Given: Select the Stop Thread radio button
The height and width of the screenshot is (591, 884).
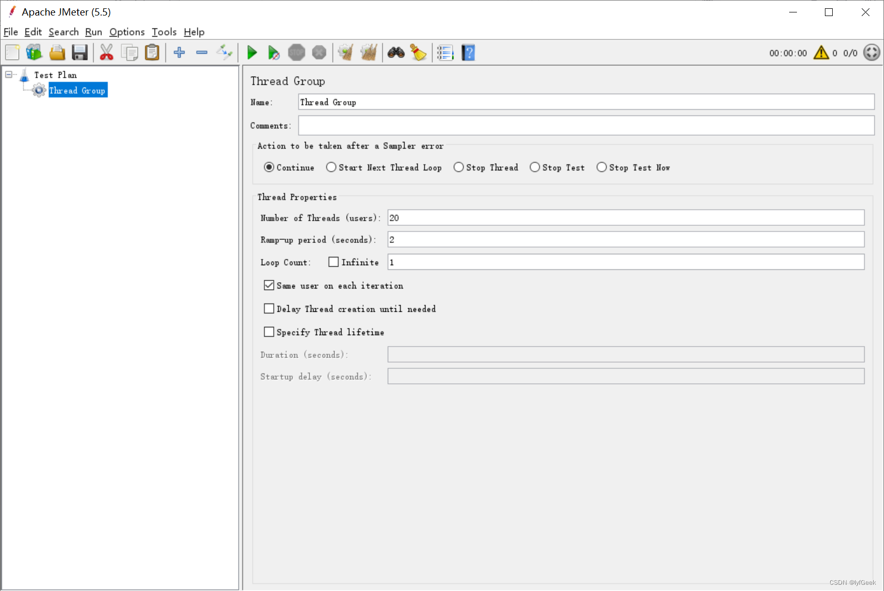Looking at the screenshot, I should pos(459,167).
